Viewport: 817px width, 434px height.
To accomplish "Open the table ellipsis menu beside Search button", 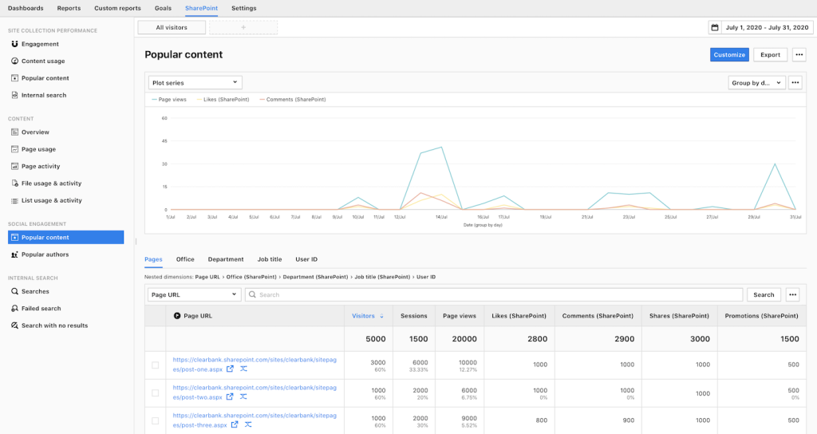I will [792, 295].
